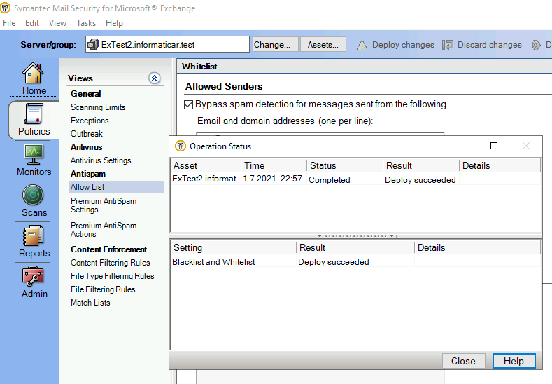This screenshot has height=384, width=552.
Task: Open the Tasks menu
Action: [86, 23]
